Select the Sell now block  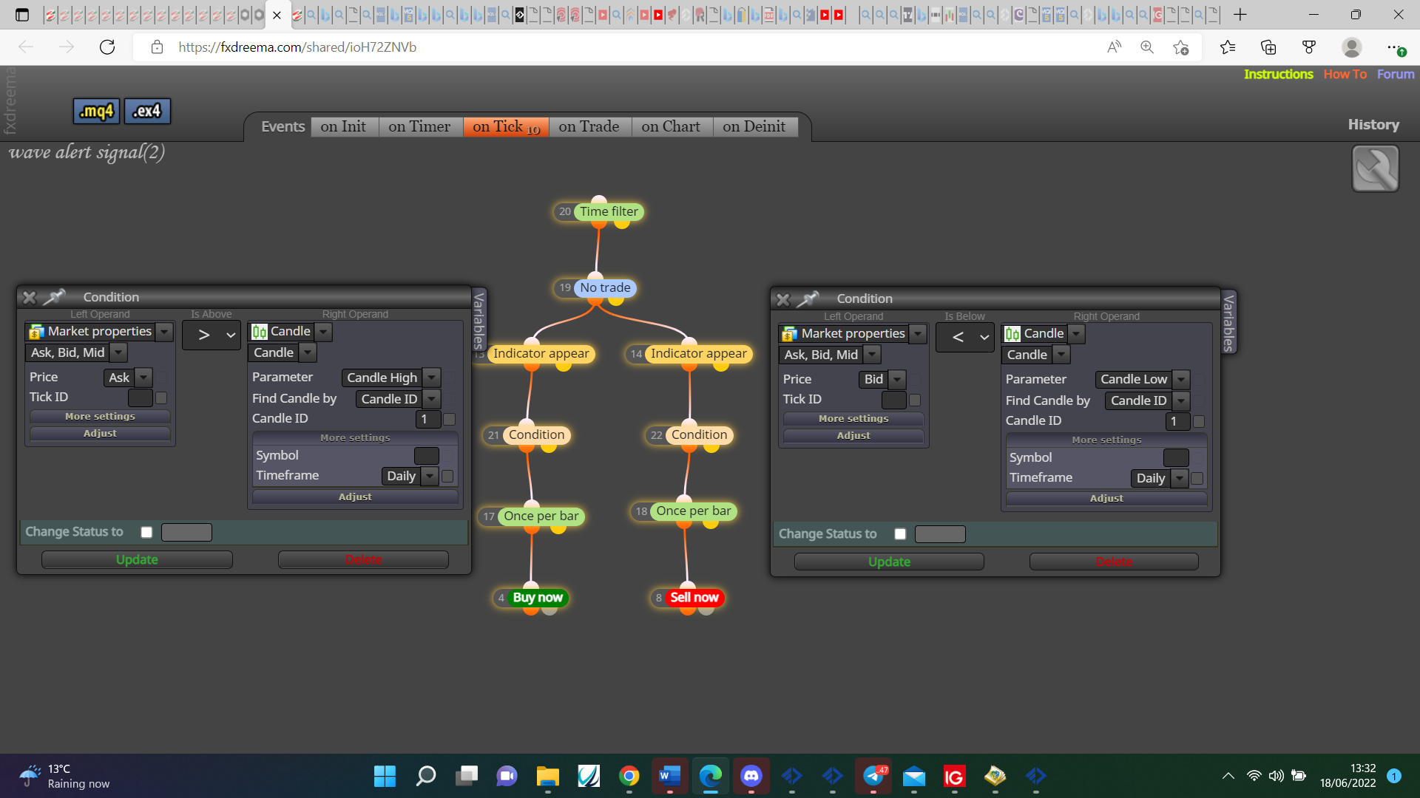point(694,598)
